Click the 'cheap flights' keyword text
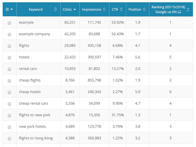Screen dimensions: 196x147 click(30, 80)
